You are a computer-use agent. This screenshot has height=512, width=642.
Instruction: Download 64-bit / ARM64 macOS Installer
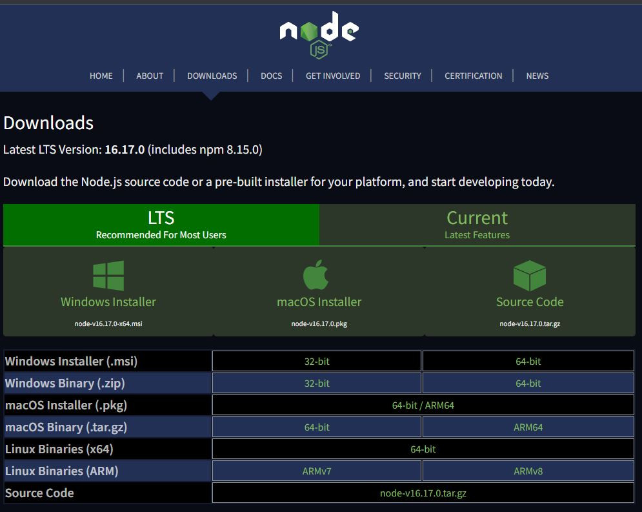423,405
